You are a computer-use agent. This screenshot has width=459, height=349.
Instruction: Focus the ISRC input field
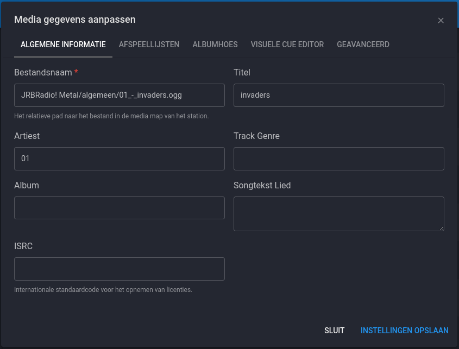[120, 269]
